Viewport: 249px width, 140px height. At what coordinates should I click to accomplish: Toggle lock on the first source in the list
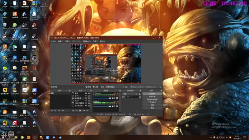tap(89, 93)
